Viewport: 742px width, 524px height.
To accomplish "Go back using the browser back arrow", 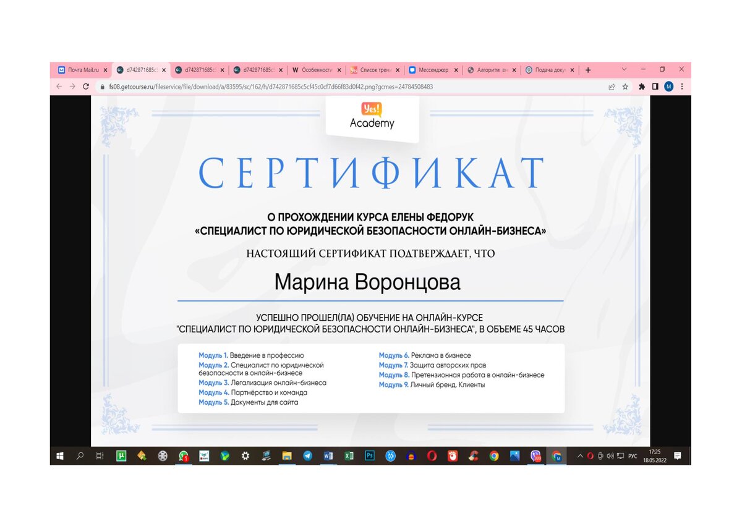I will 59,87.
